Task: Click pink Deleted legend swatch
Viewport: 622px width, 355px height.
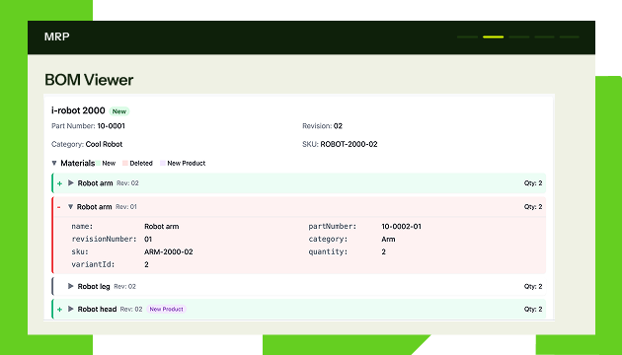Action: (x=125, y=163)
